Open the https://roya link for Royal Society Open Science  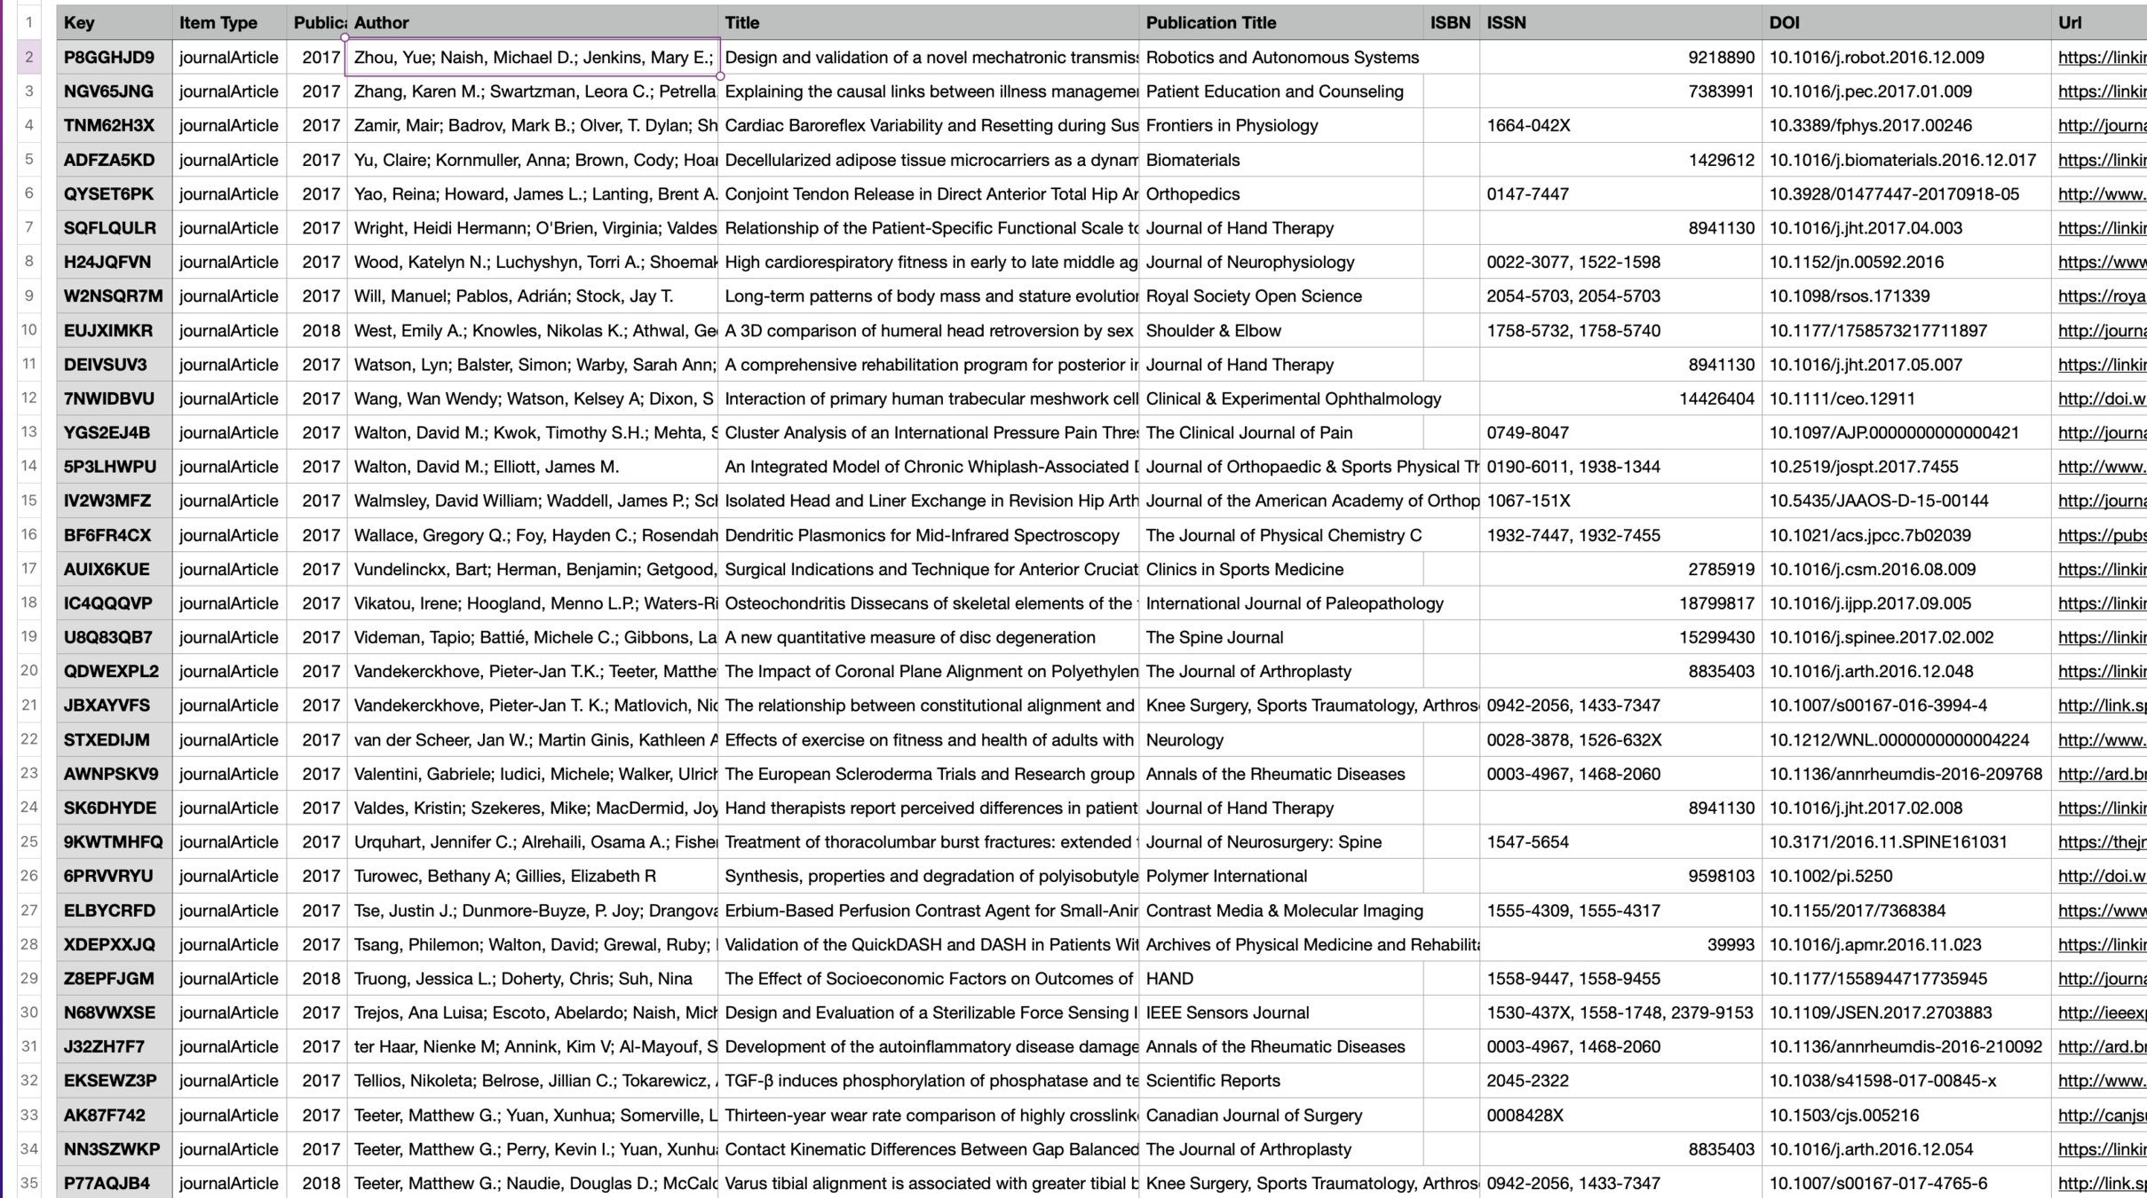pyautogui.click(x=2101, y=296)
